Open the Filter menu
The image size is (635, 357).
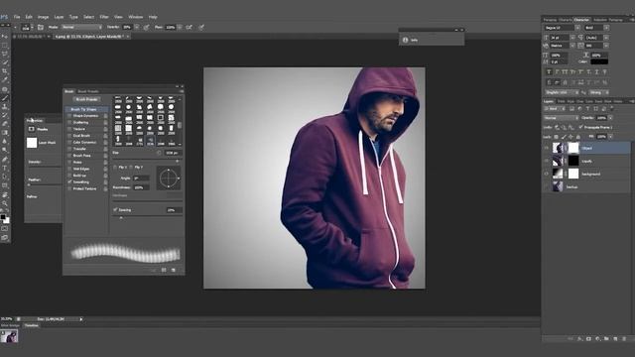coord(104,17)
